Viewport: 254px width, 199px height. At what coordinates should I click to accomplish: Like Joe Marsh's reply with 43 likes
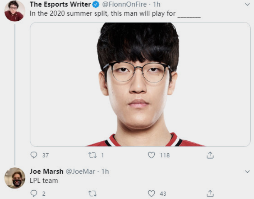(x=151, y=193)
